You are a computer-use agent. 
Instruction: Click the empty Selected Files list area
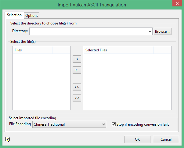pos(127,81)
